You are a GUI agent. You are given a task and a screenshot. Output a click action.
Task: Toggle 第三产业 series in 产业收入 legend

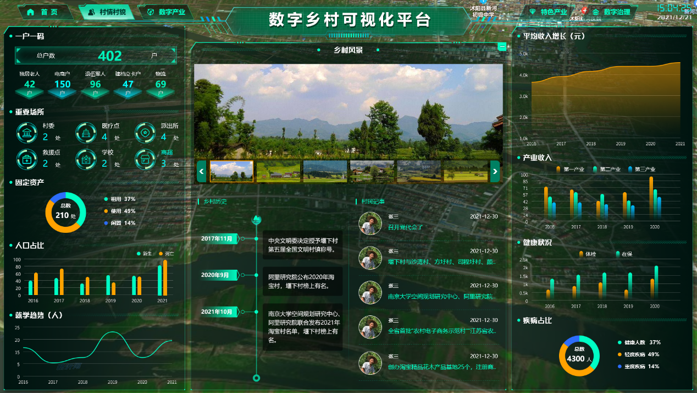coord(641,169)
